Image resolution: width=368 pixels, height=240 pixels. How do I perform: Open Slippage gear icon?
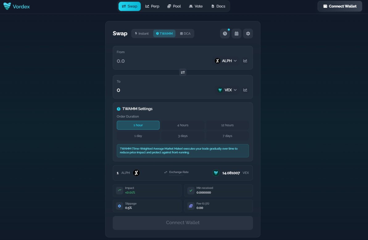[120, 206]
